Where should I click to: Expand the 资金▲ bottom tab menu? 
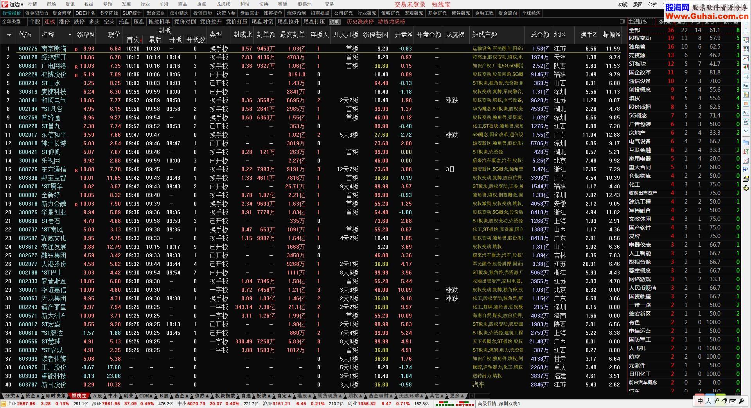click(x=32, y=396)
